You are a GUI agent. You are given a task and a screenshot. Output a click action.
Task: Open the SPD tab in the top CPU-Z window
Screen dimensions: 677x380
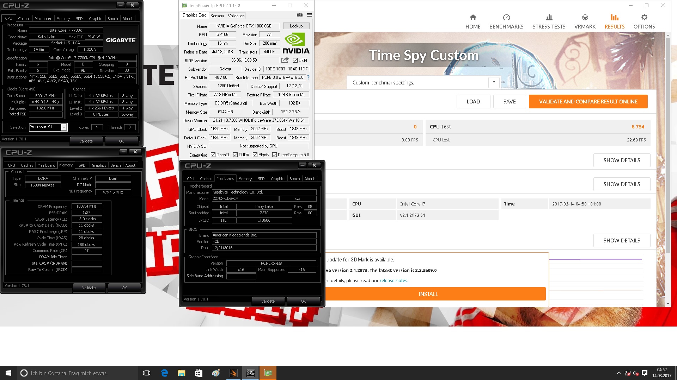click(x=79, y=19)
